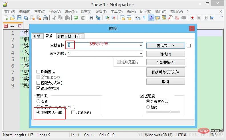226x140 pixels.
Task: Click the 替换(R) button
Action: point(166,54)
